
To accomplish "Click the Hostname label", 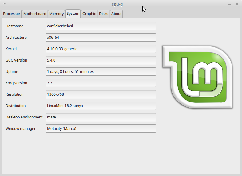I will click(14, 26).
